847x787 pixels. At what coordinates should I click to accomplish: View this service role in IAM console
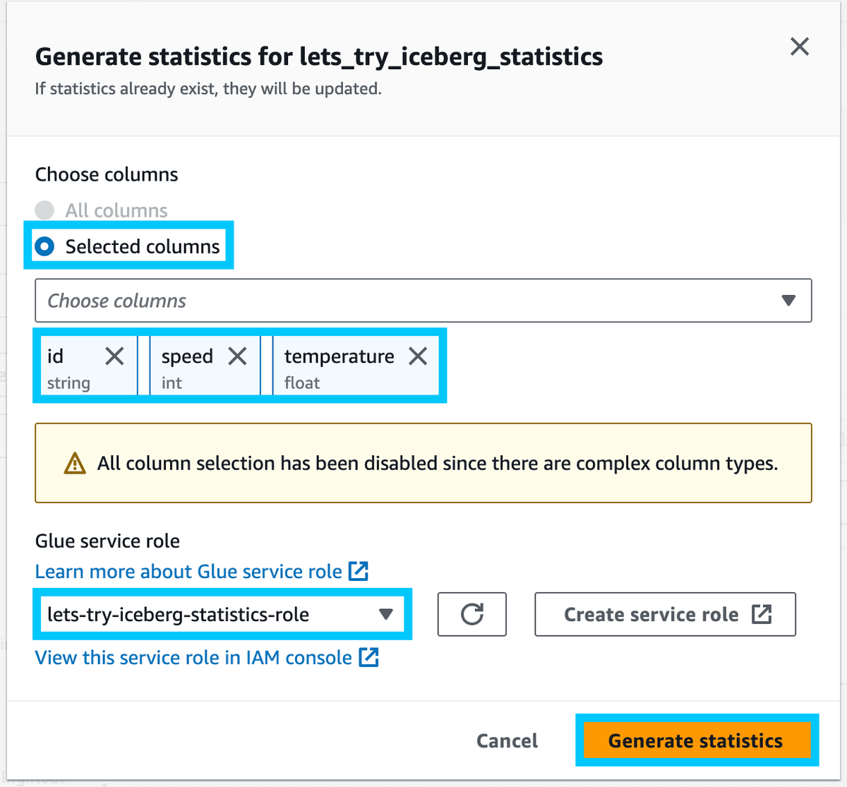tap(195, 657)
